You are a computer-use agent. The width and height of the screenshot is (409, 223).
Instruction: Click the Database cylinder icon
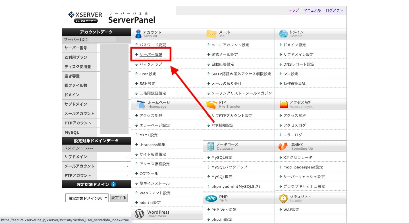tap(211, 146)
